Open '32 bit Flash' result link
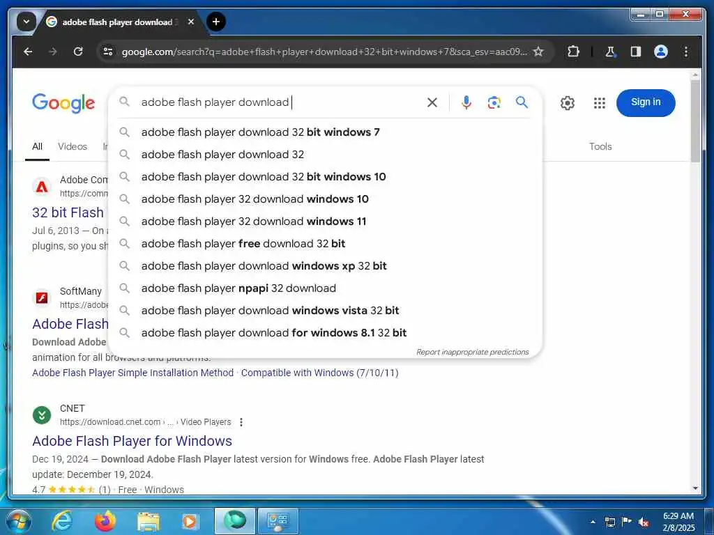 click(x=68, y=212)
